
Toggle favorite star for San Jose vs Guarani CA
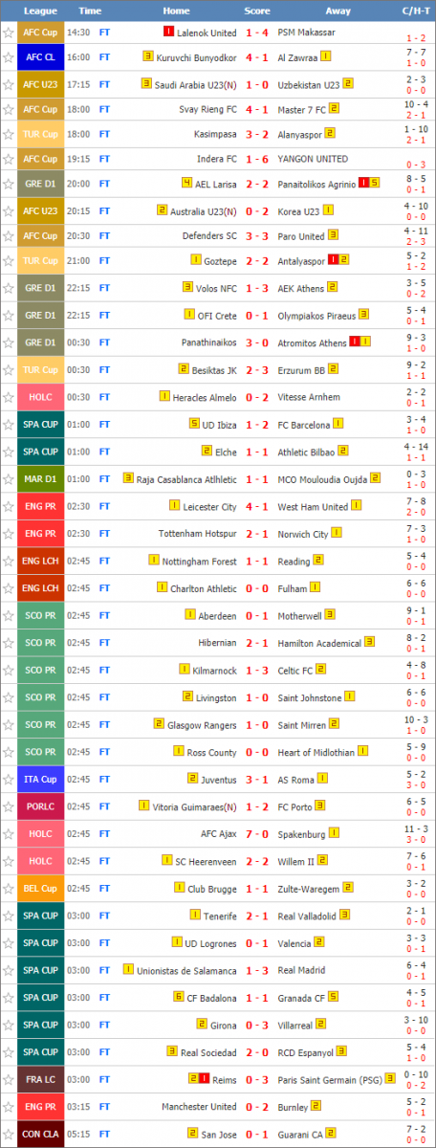pos(9,1135)
